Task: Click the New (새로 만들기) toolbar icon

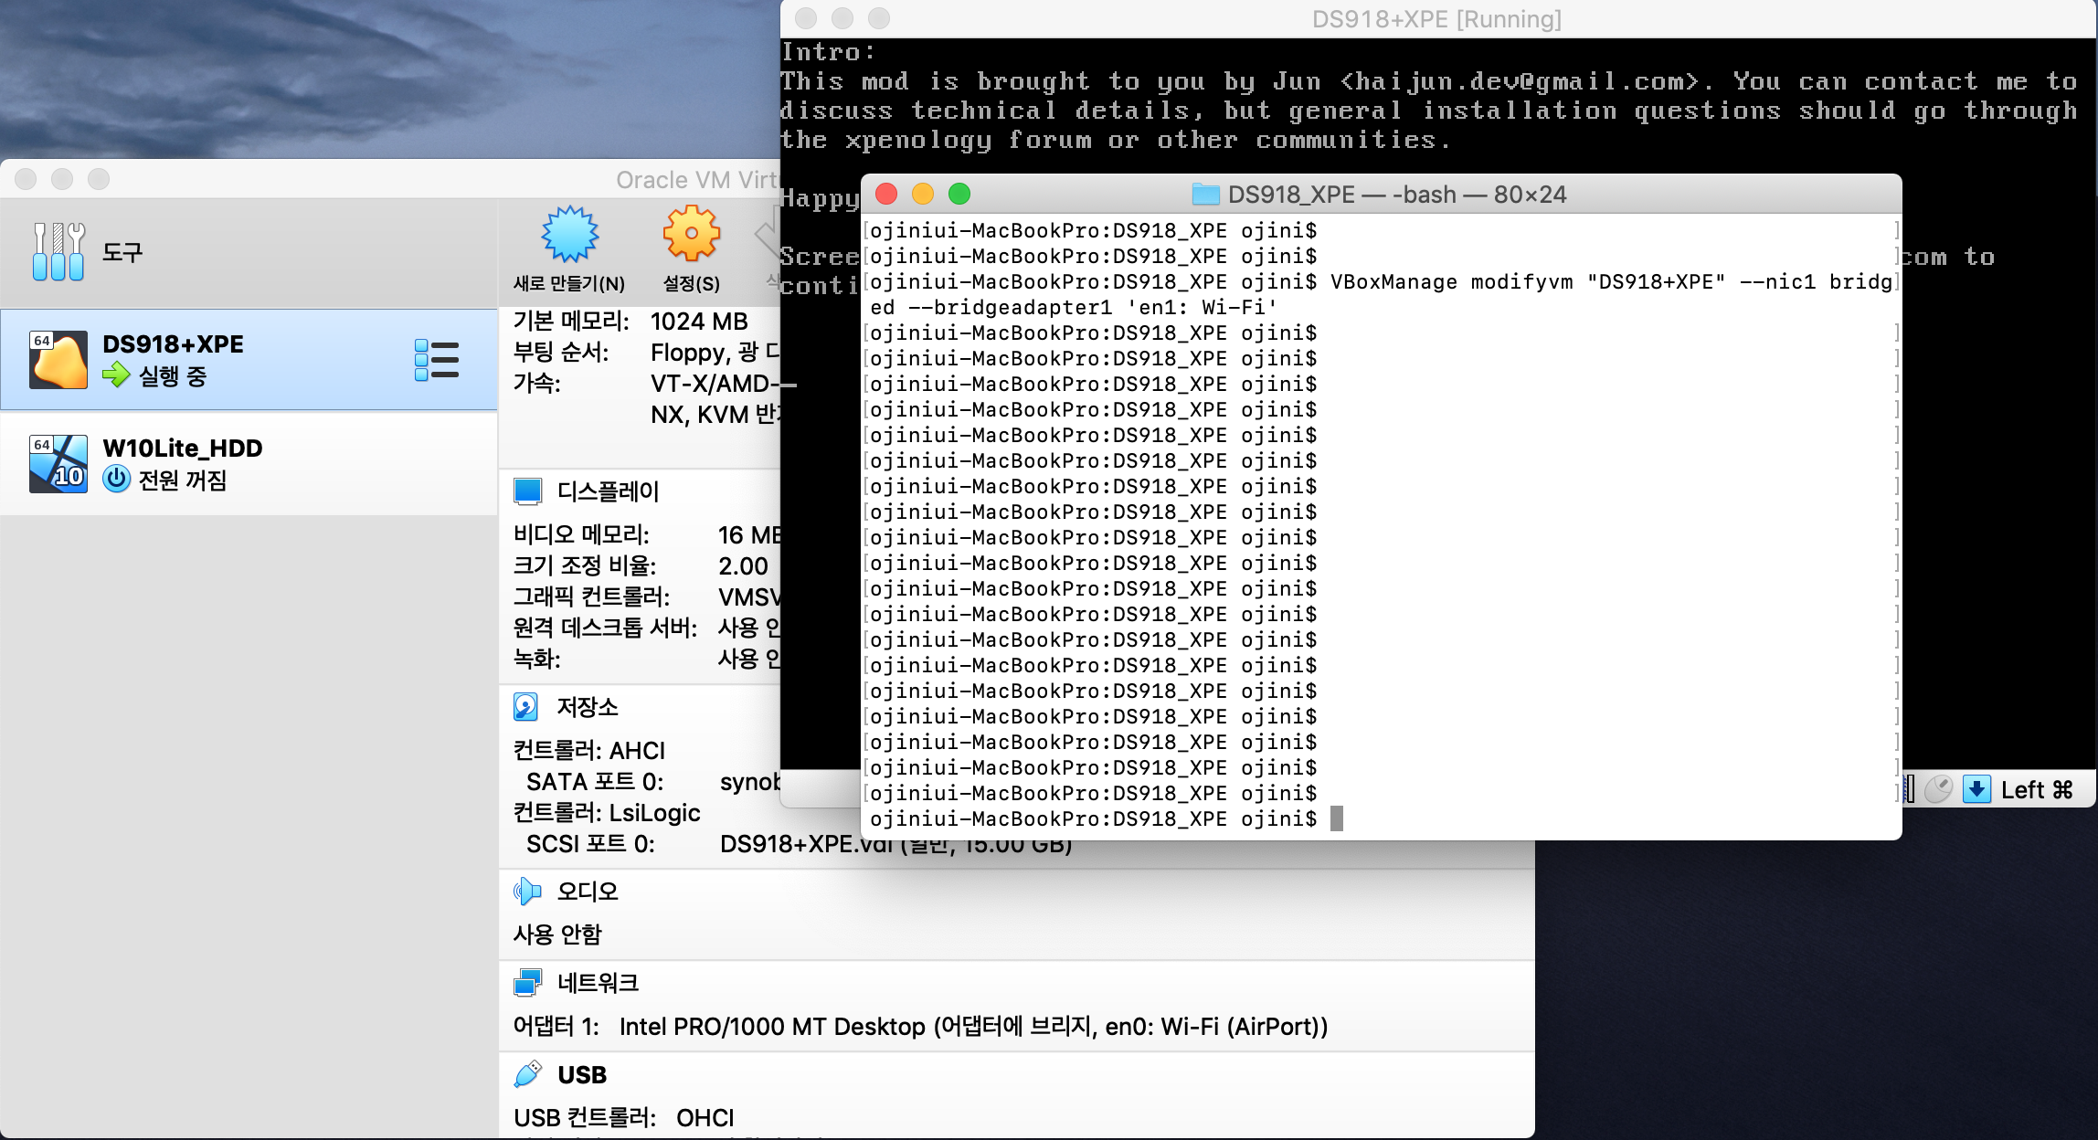Action: pos(569,236)
